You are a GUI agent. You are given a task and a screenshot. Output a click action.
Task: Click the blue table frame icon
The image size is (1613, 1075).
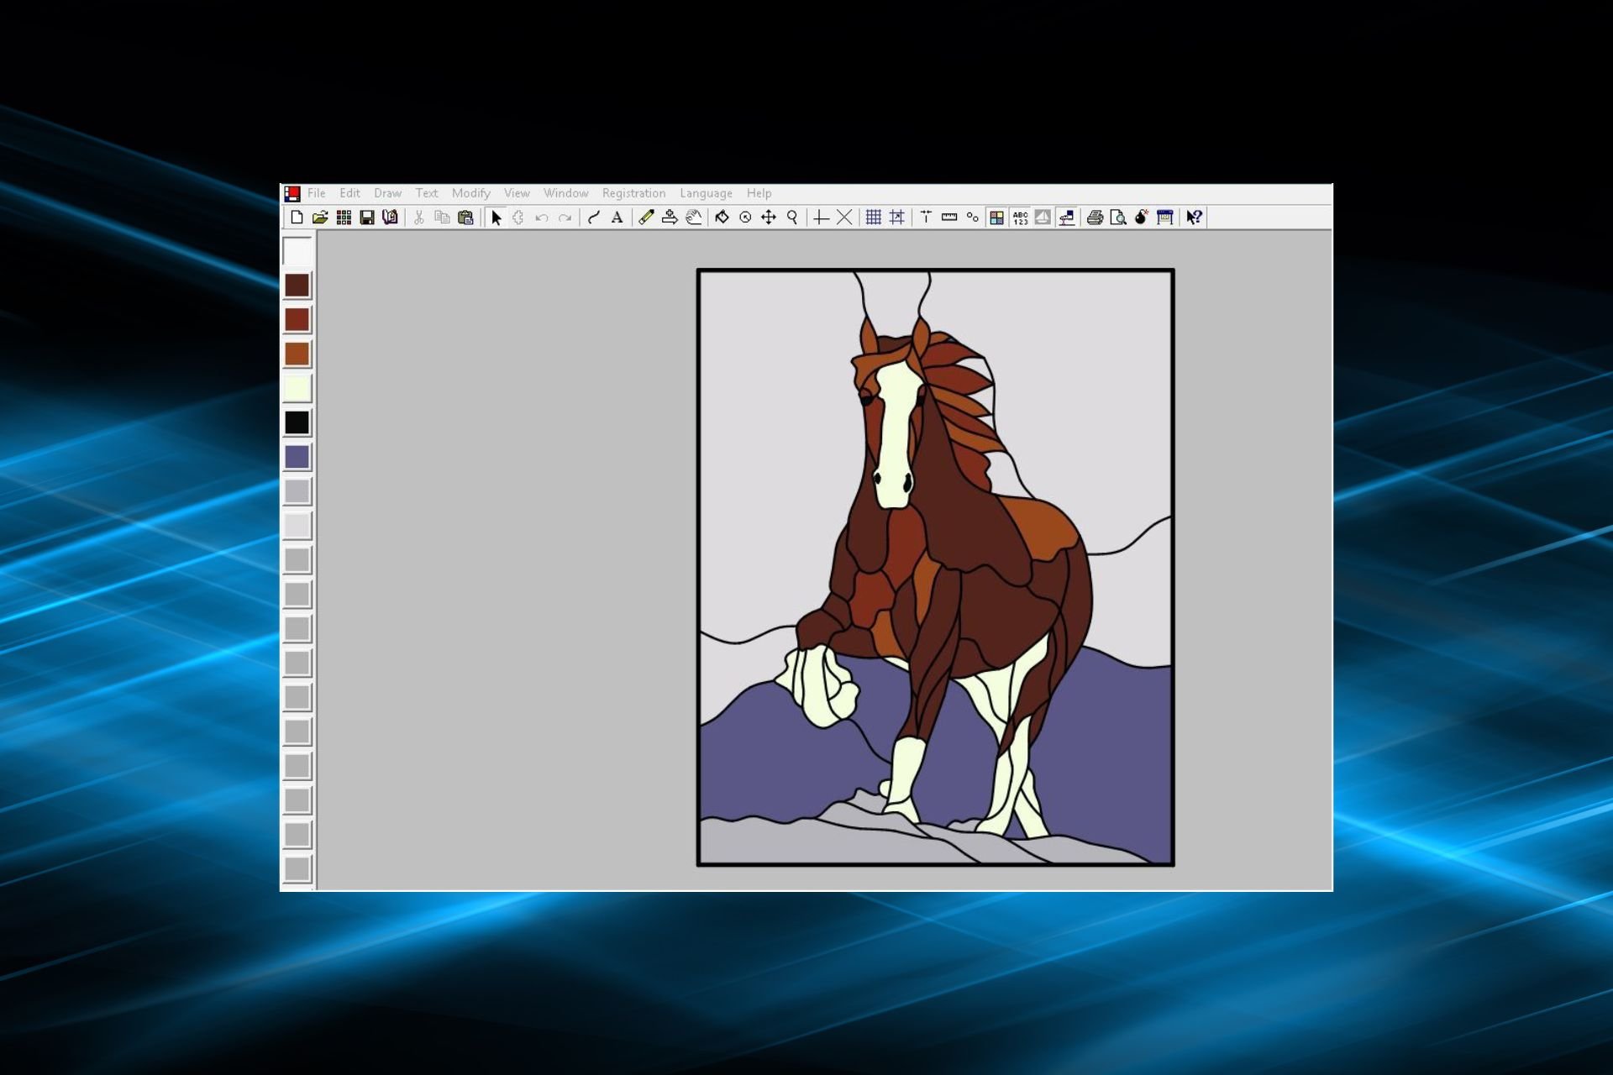point(1165,218)
